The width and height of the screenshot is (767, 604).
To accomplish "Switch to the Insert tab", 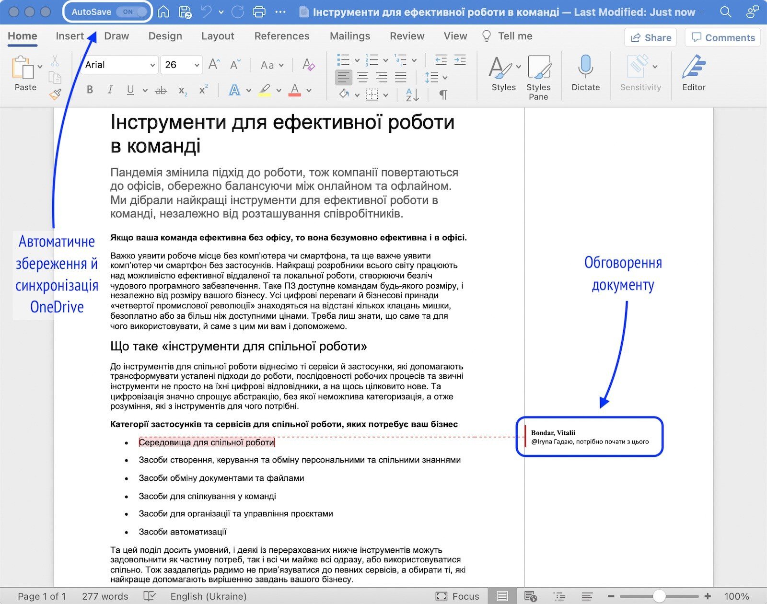I will coord(70,36).
